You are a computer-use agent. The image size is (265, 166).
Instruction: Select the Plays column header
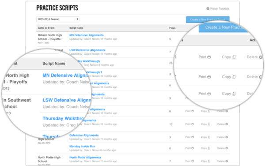point(172,28)
